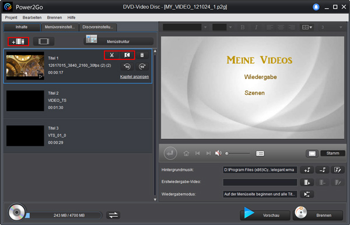Click the Wiedergabe menu entry in preview
Image resolution: width=350 pixels, height=225 pixels.
pos(261,77)
